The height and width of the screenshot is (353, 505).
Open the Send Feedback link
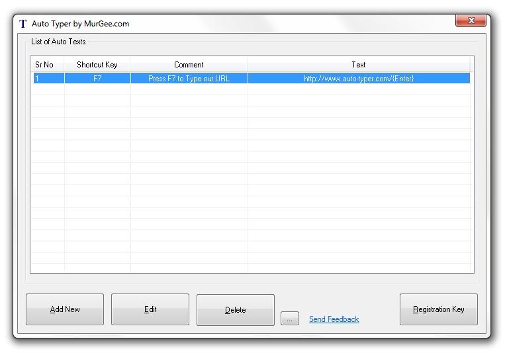pos(334,319)
